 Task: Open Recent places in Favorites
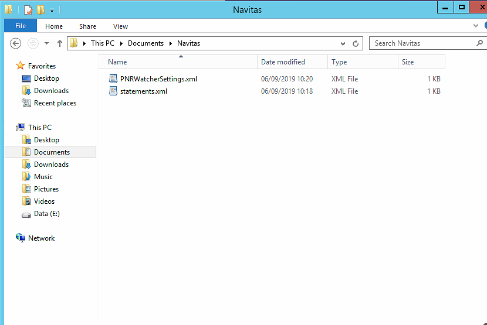click(55, 103)
